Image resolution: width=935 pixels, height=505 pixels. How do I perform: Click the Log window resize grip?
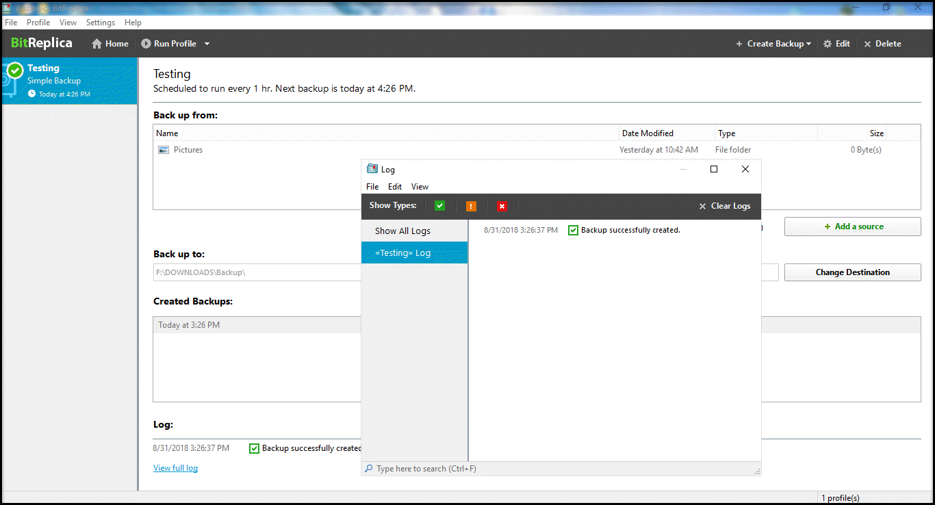click(757, 471)
